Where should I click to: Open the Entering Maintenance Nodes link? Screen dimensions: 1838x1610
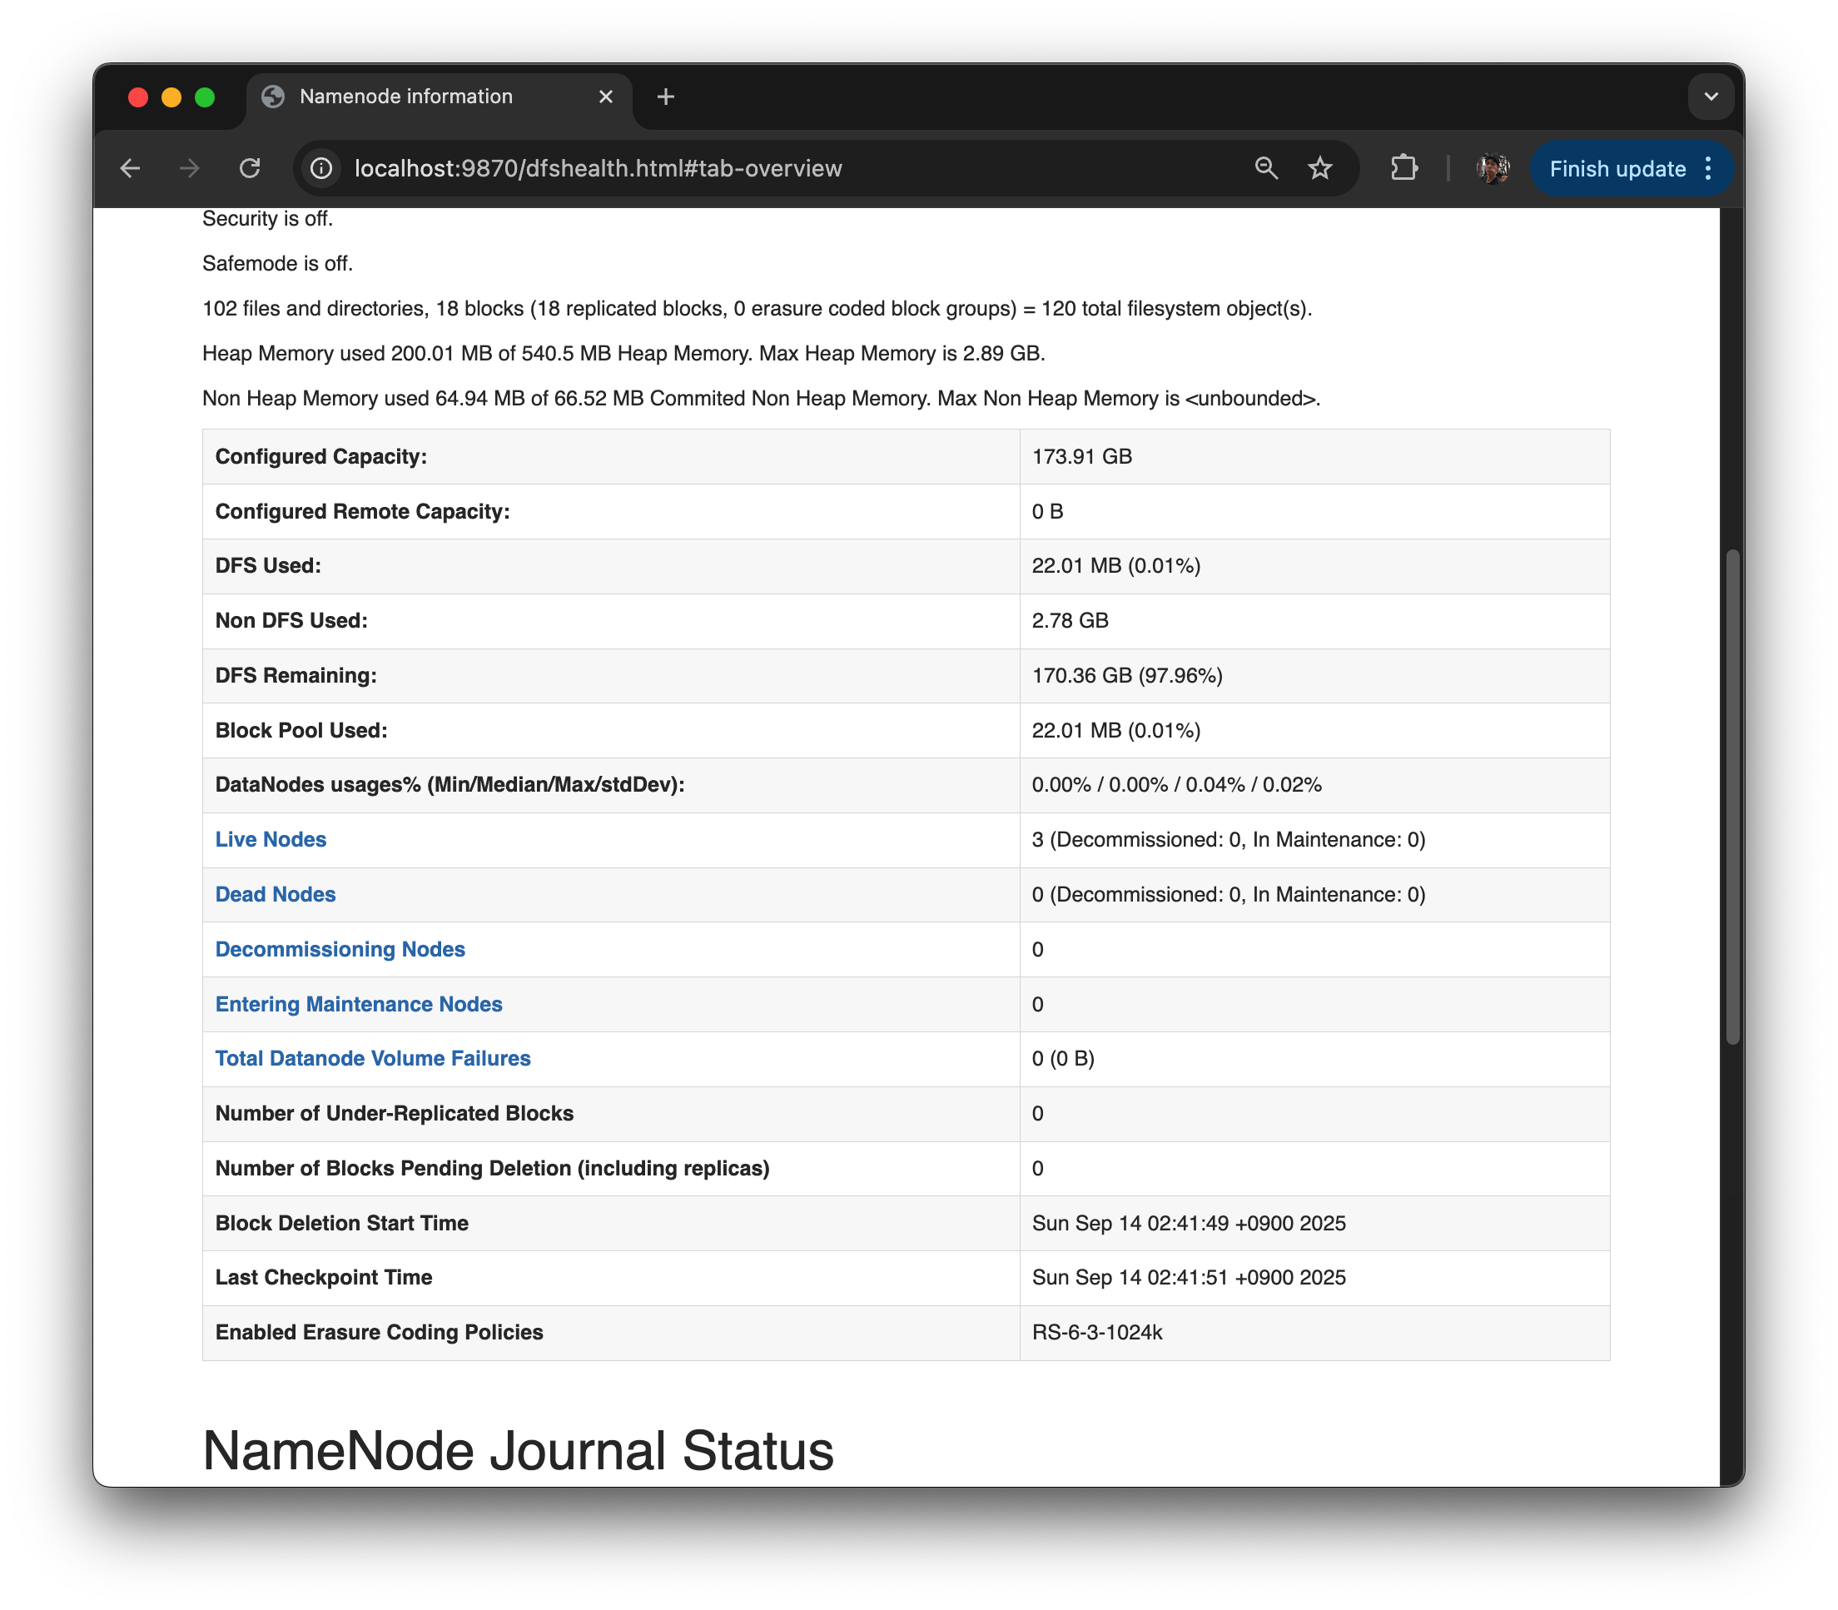click(x=359, y=1004)
